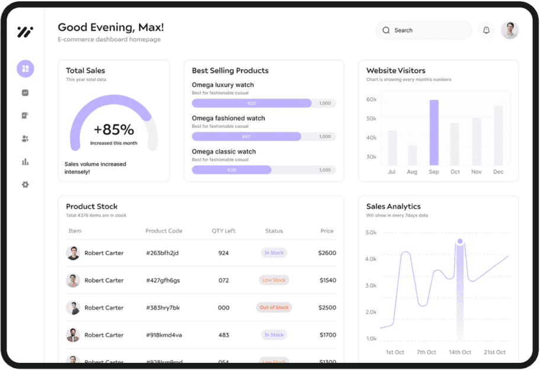Viewport: 540px width, 370px height.
Task: Click the Status column header in Product Stock
Action: click(274, 231)
